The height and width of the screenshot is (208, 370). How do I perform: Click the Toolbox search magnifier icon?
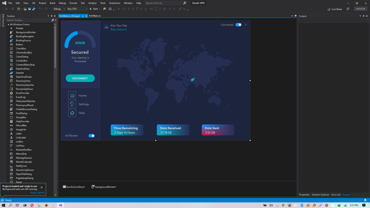click(53, 20)
